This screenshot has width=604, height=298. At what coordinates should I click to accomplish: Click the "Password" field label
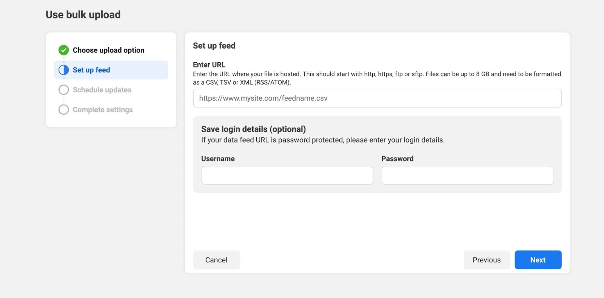click(397, 159)
